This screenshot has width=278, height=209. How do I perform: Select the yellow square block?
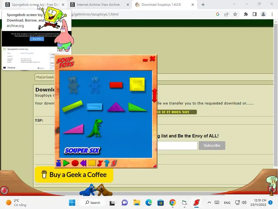(x=137, y=84)
